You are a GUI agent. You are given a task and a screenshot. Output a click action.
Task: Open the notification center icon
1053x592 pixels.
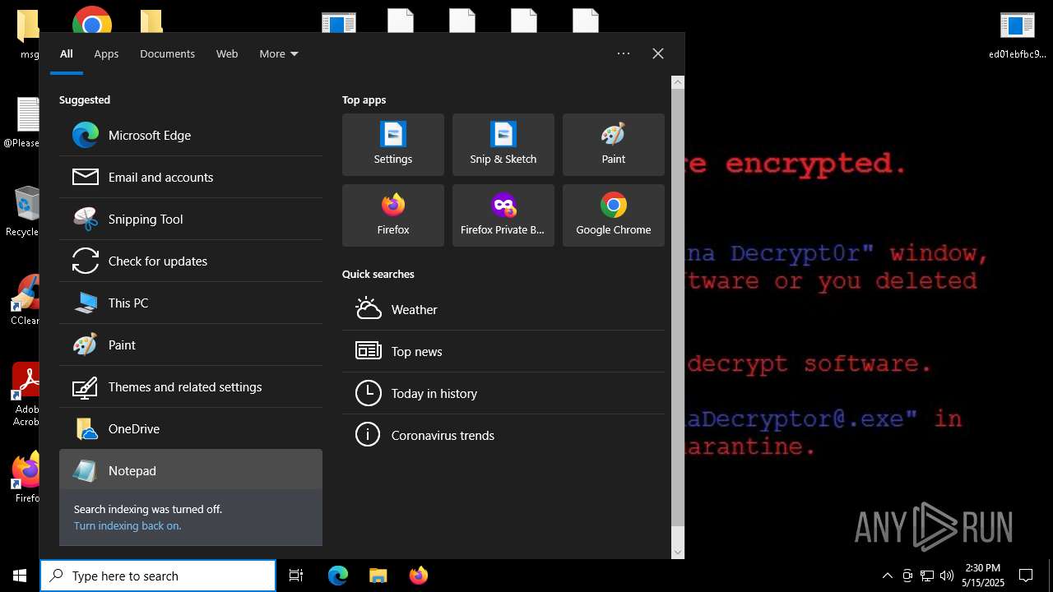point(1026,576)
